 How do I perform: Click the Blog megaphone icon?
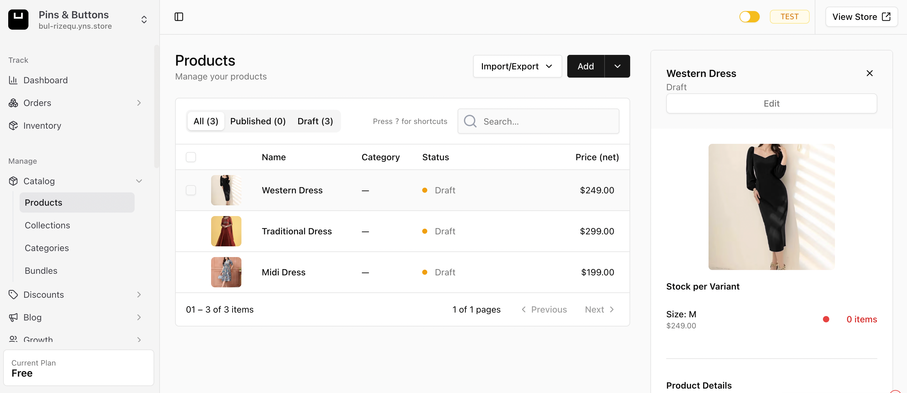pos(13,317)
